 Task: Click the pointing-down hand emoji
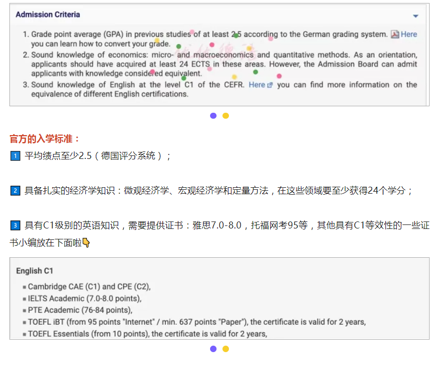click(86, 243)
